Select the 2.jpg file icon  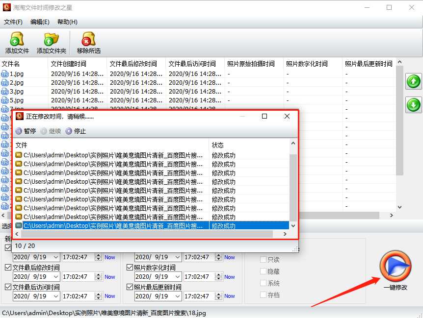coord(5,83)
